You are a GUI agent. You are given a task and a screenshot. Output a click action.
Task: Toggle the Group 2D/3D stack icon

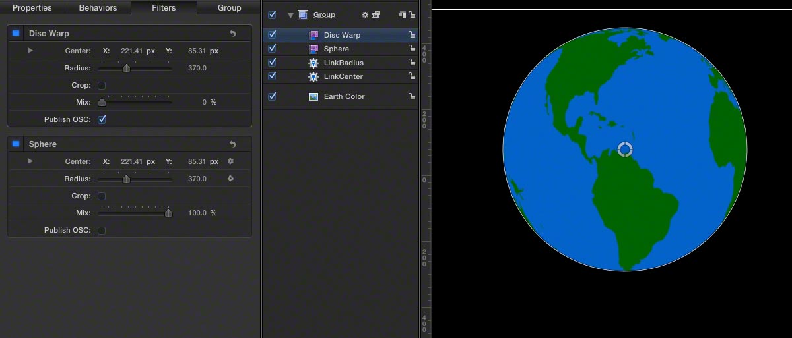tap(403, 14)
